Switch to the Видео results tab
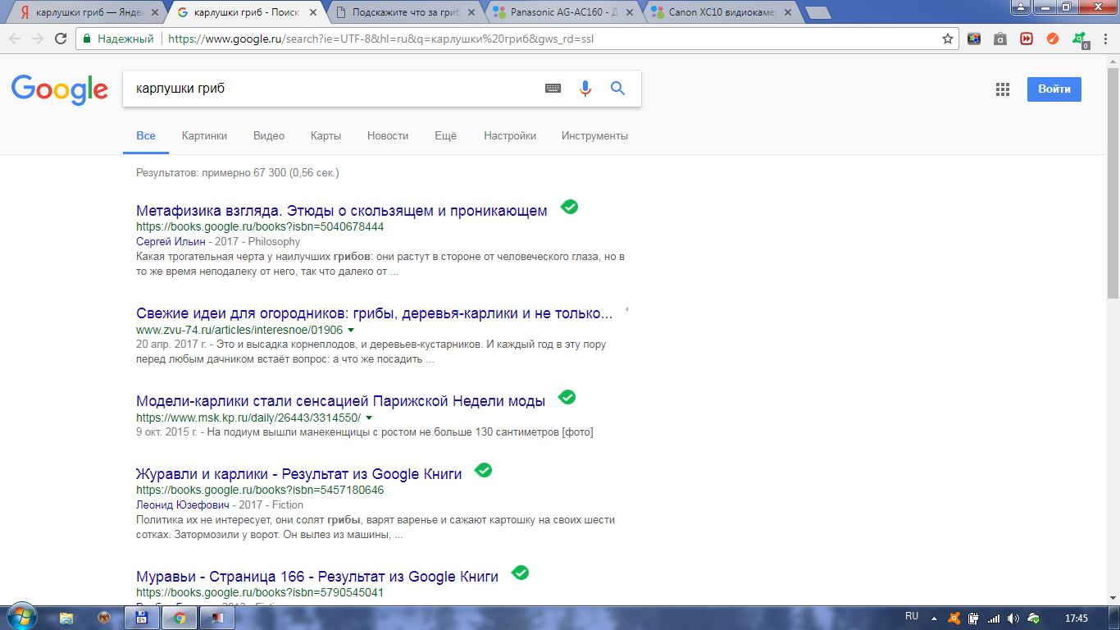1120x630 pixels. (269, 135)
